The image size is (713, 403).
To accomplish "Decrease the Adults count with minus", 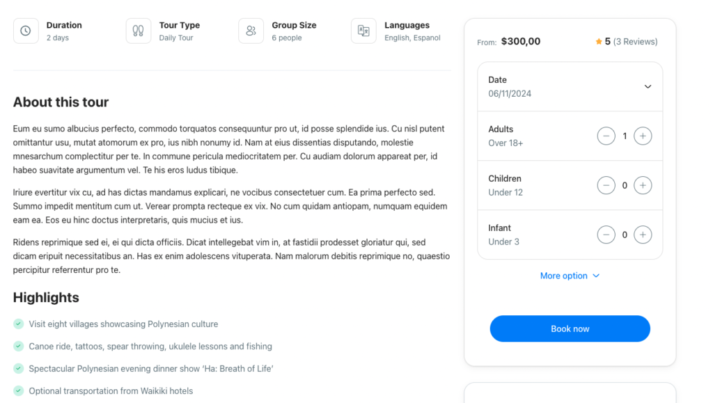I will tap(606, 136).
